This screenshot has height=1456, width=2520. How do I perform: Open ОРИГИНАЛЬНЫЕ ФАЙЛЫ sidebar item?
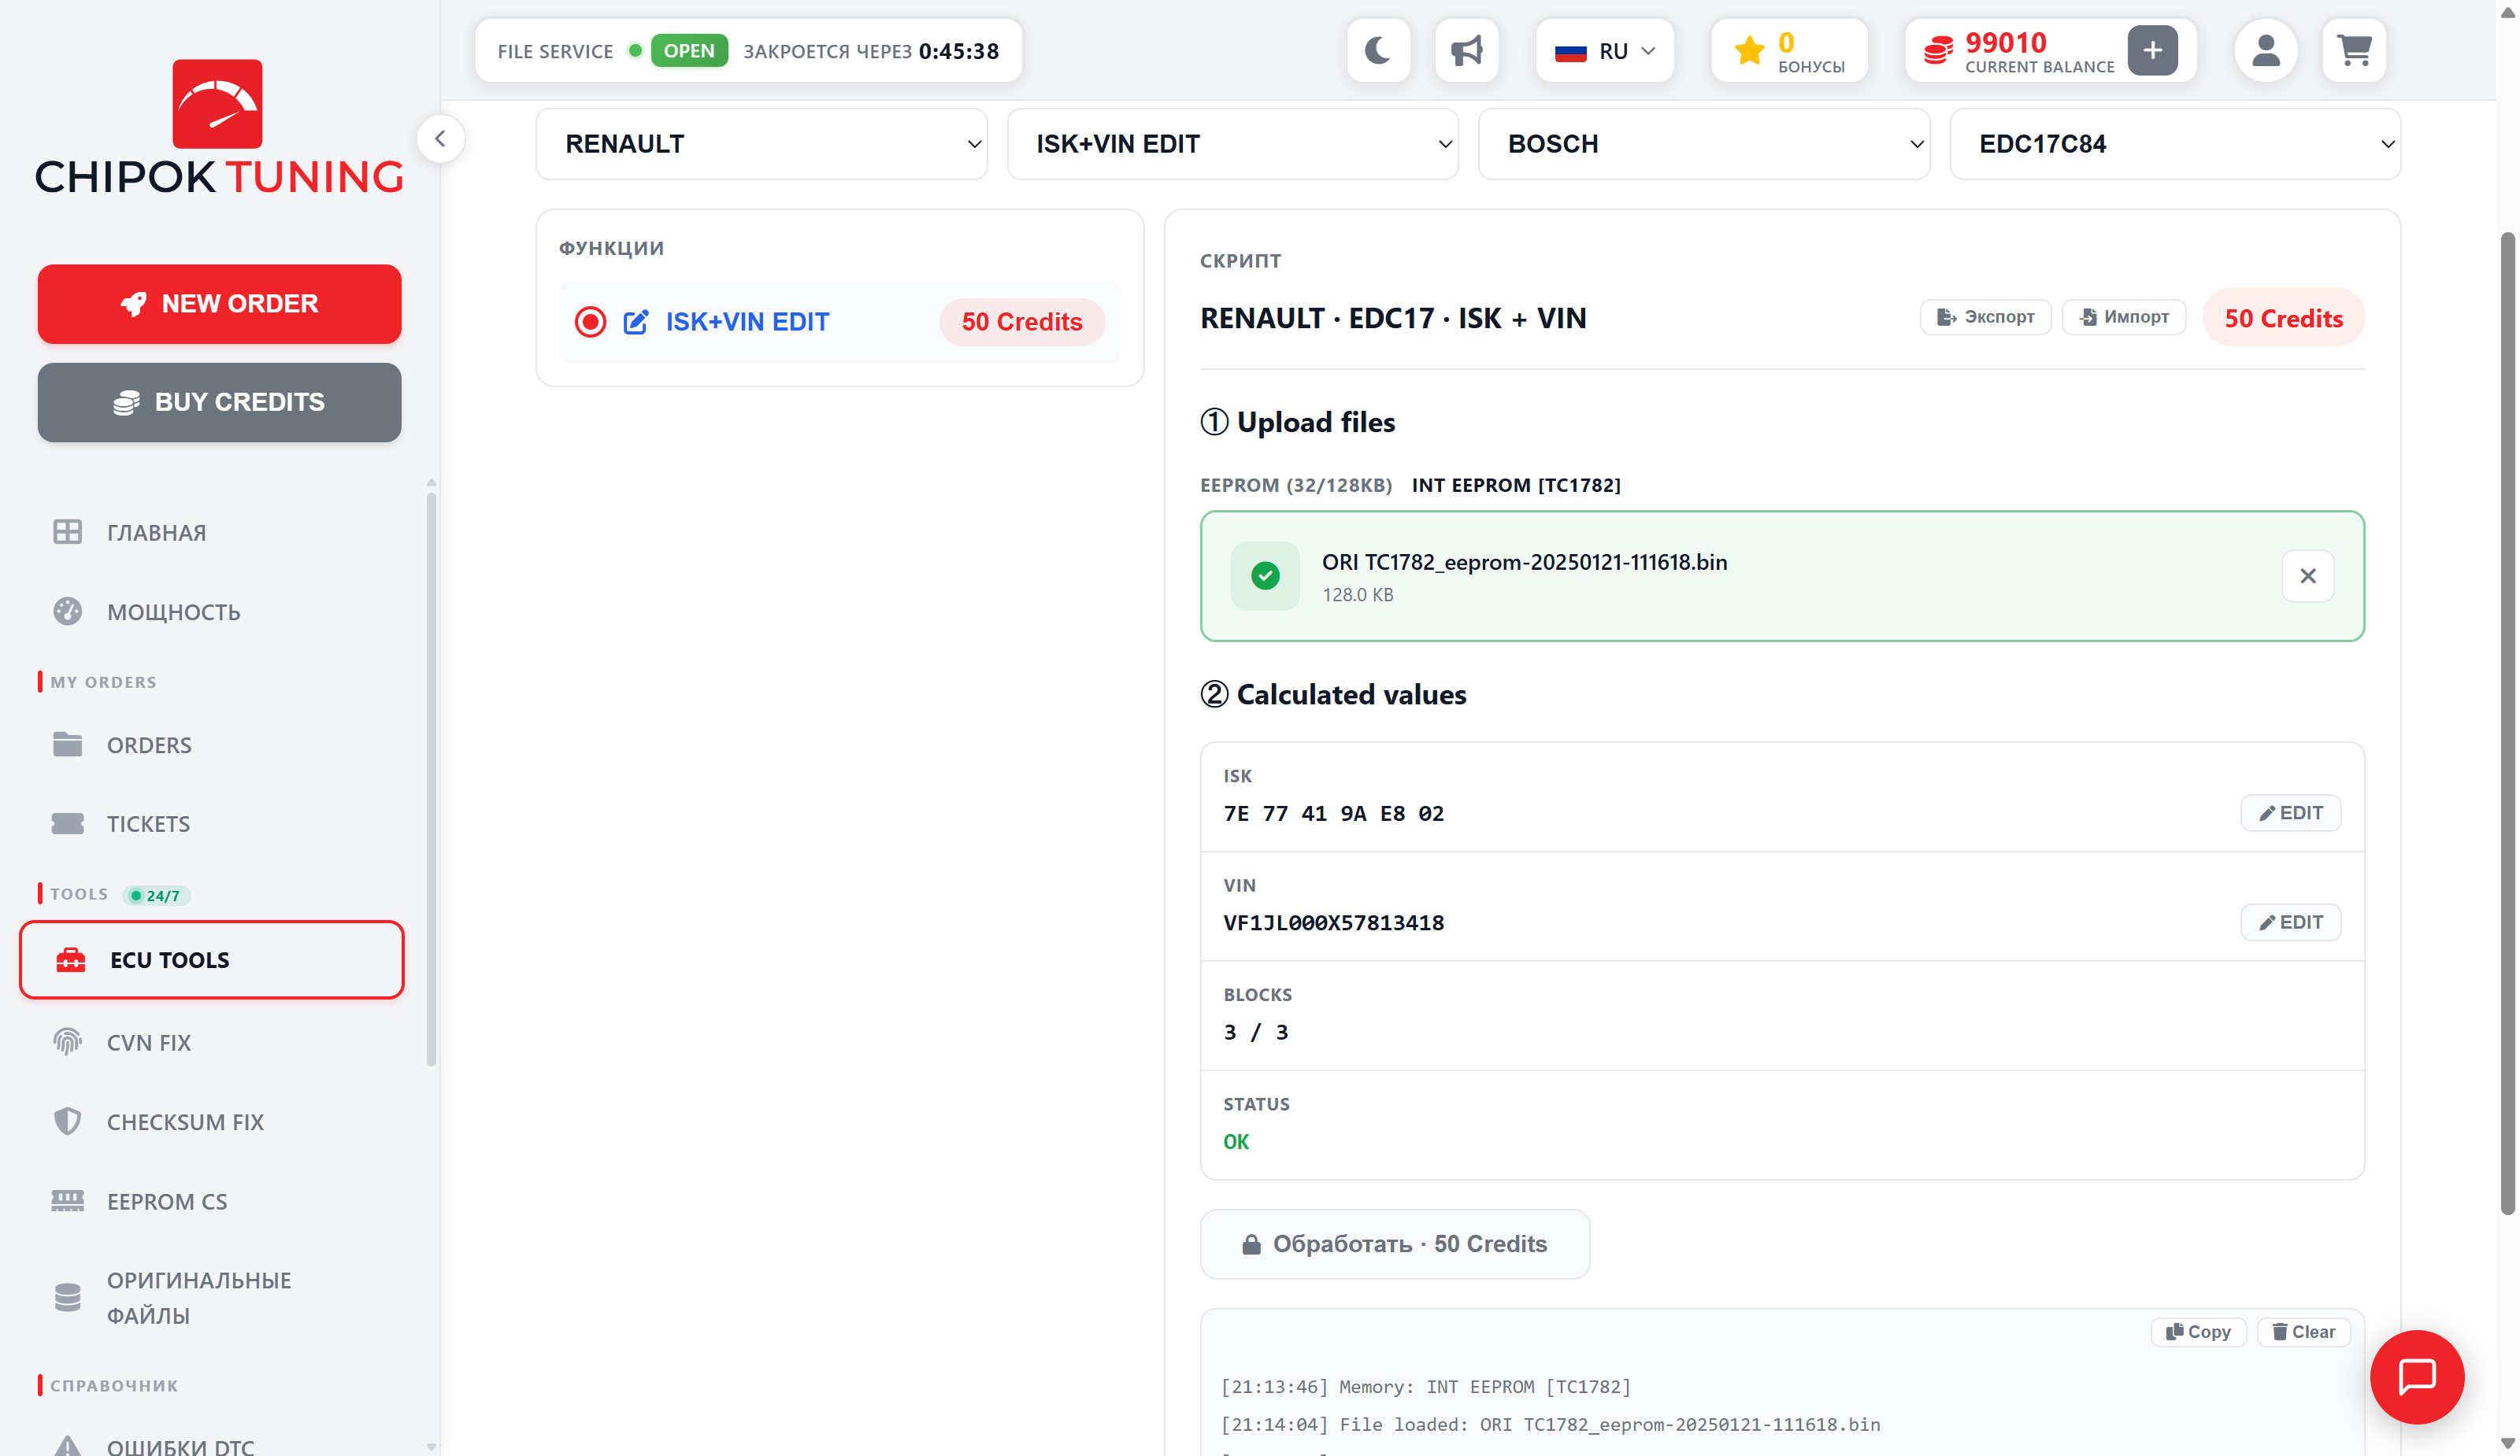(212, 1297)
